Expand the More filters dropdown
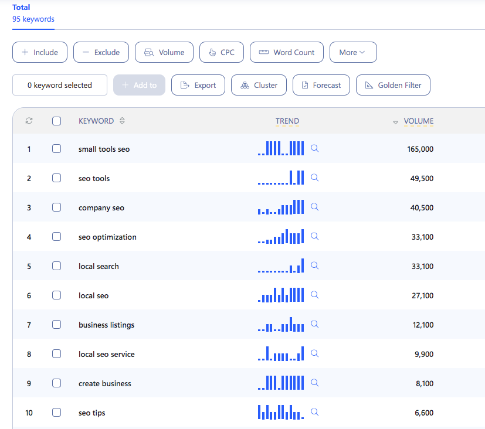The height and width of the screenshot is (429, 485). click(353, 52)
